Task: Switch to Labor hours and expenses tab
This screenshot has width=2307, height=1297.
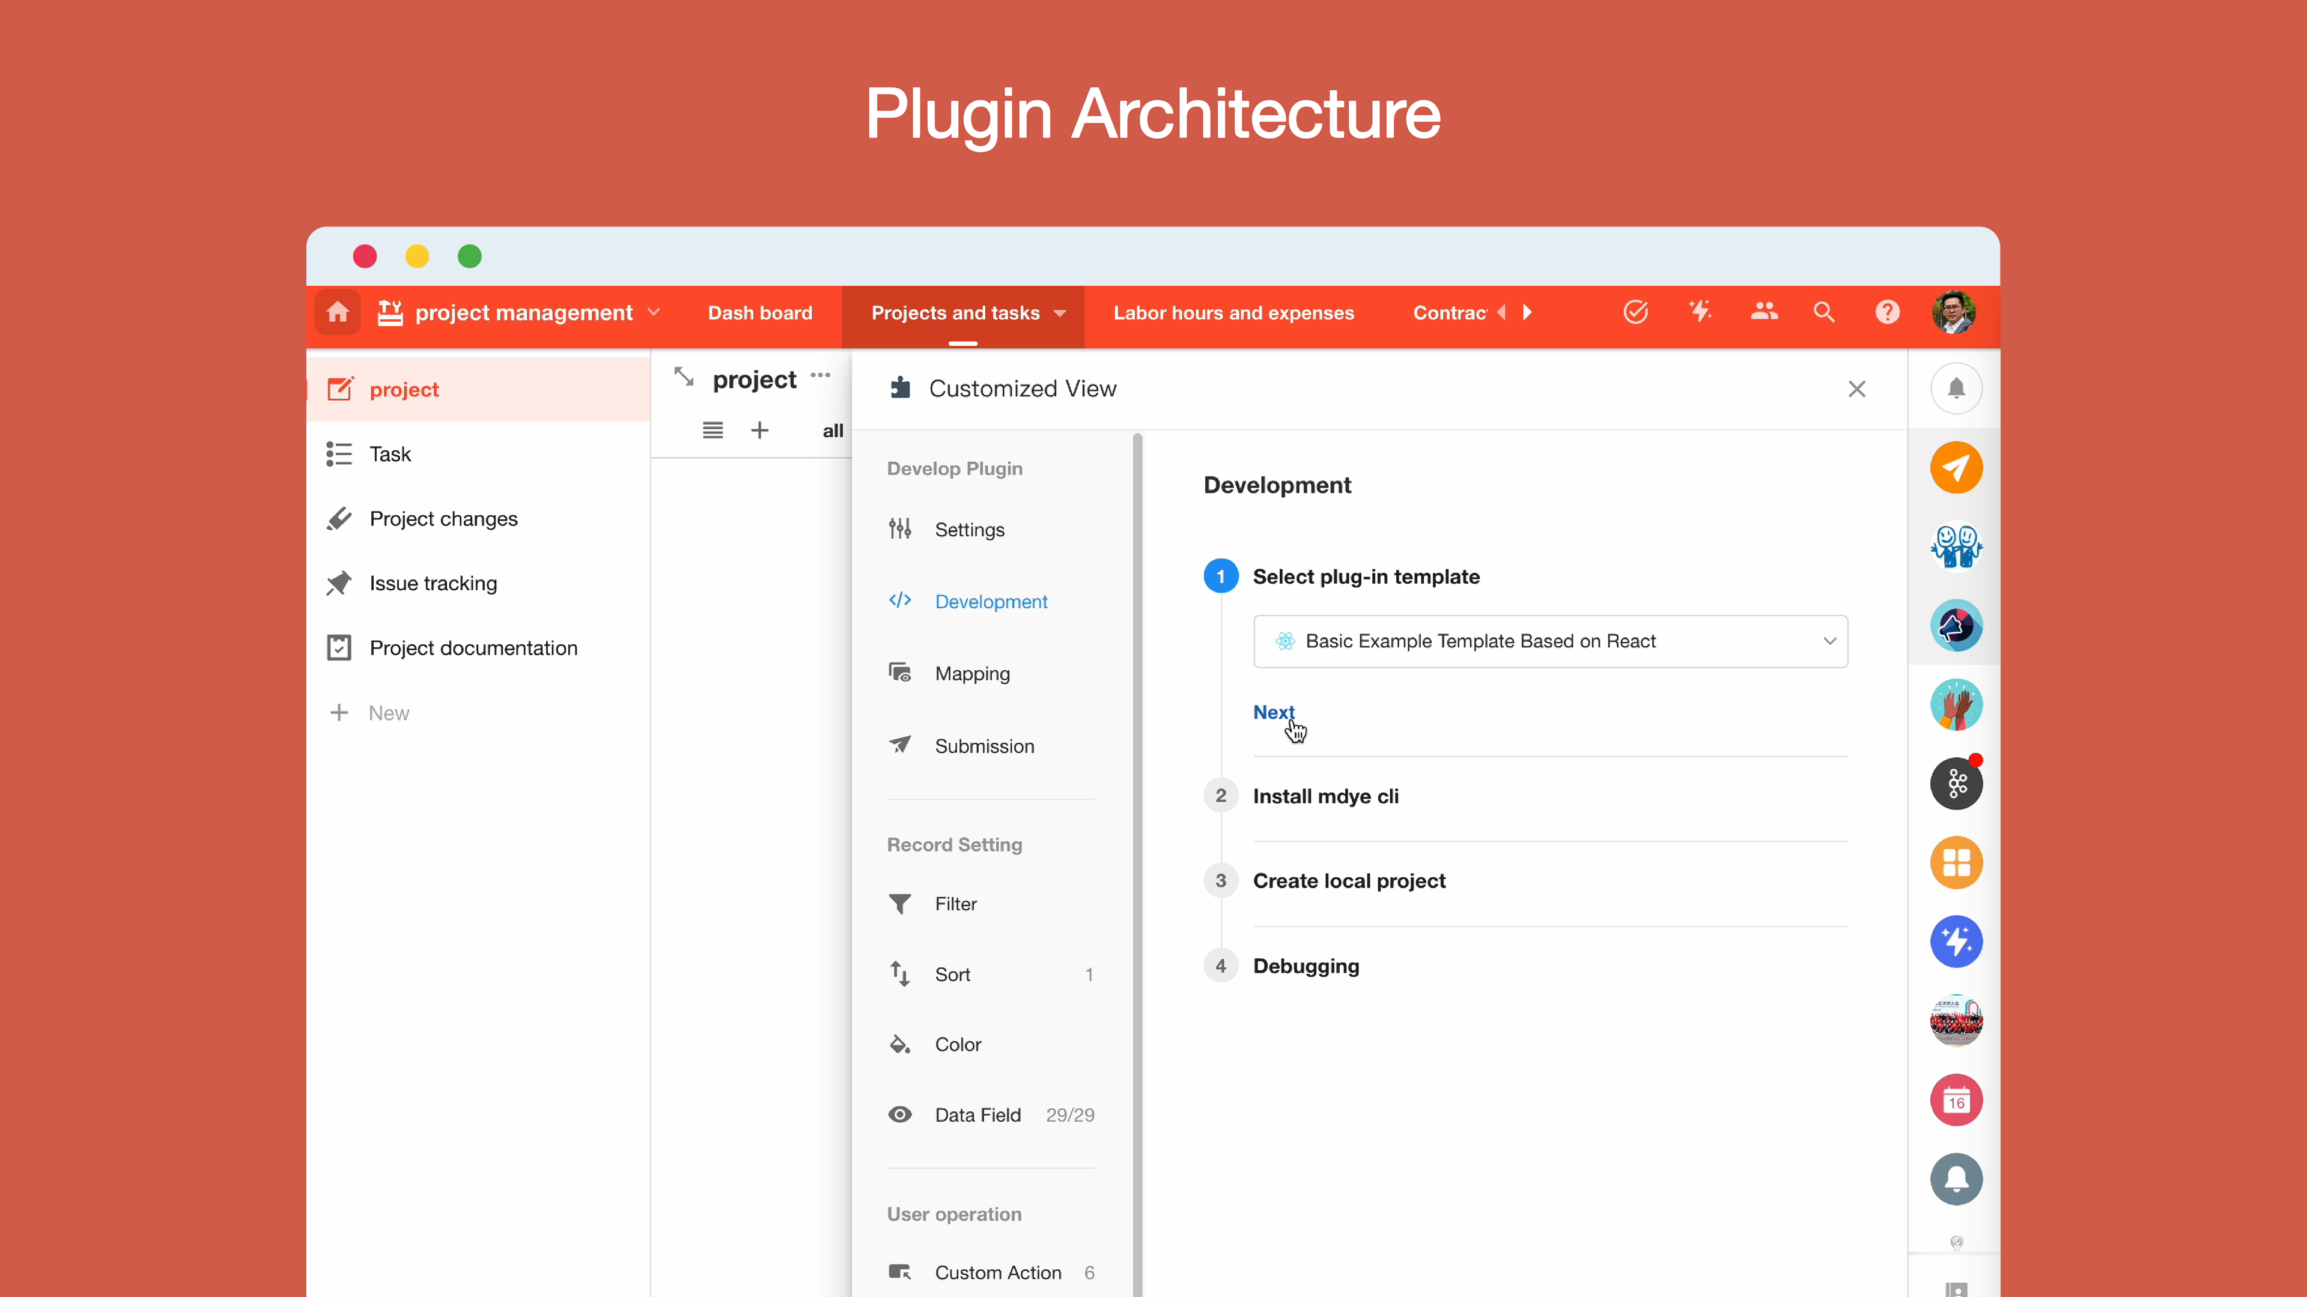Action: (1233, 313)
